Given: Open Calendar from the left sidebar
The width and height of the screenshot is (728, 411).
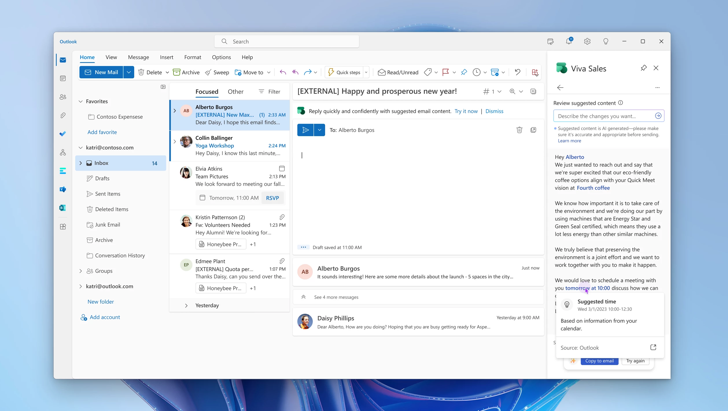Looking at the screenshot, I should 63,78.
